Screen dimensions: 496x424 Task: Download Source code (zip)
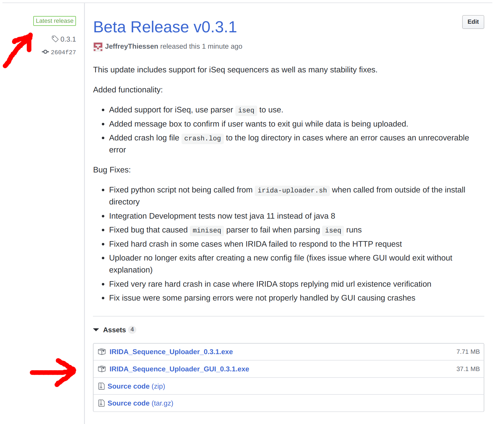136,386
